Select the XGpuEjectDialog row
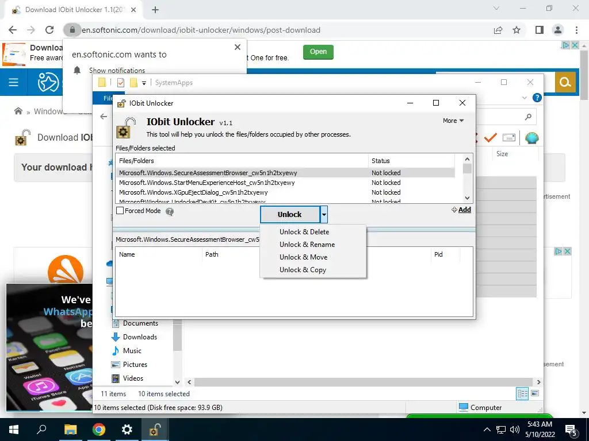This screenshot has width=589, height=441. click(285, 192)
